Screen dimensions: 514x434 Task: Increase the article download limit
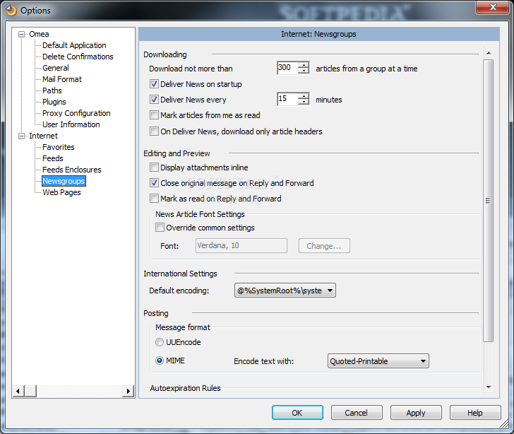coord(304,64)
